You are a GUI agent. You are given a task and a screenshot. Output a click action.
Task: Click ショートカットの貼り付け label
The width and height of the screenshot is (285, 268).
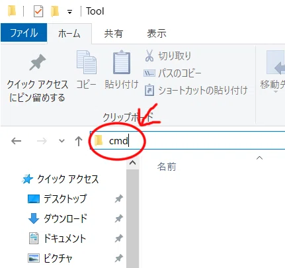203,91
